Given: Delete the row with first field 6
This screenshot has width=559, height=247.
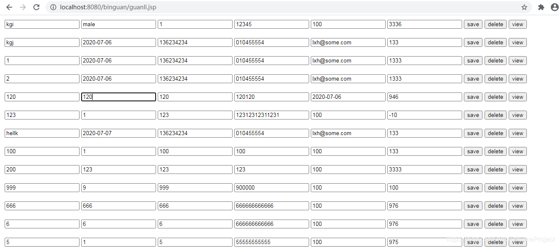Looking at the screenshot, I should click(x=496, y=224).
